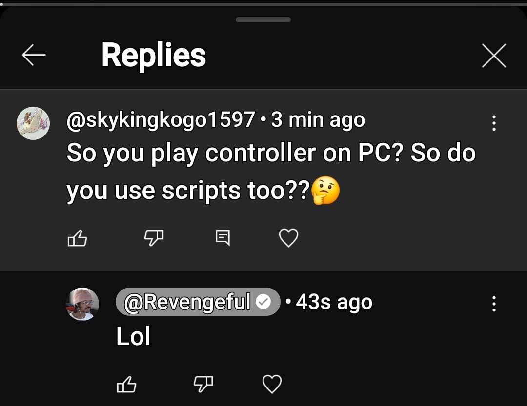The image size is (527, 406).
Task: Tap the @skykingkogo1597 username
Action: [x=161, y=120]
